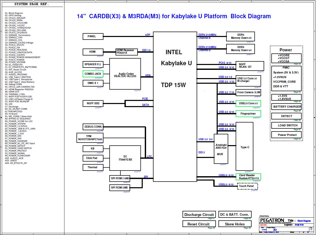
Task: Select the Card Reader Realtek/RTS5170 block
Action: pos(248,177)
